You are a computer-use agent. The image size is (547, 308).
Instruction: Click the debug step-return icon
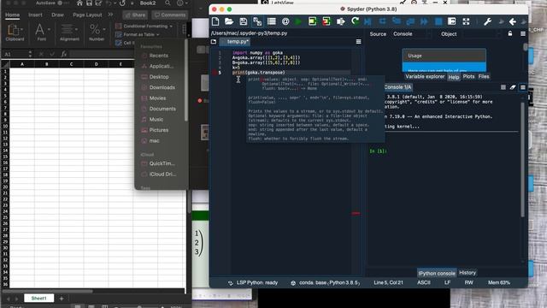tap(410, 21)
